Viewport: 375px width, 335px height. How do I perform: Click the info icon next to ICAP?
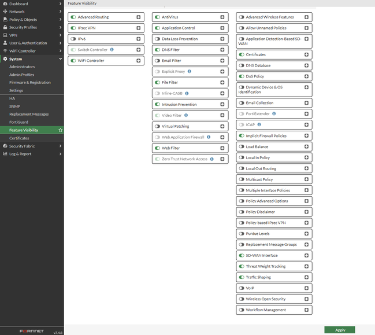[259, 124]
